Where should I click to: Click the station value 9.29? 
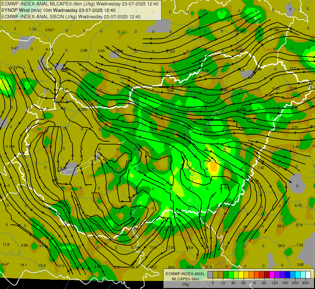pyautogui.click(x=205, y=71)
